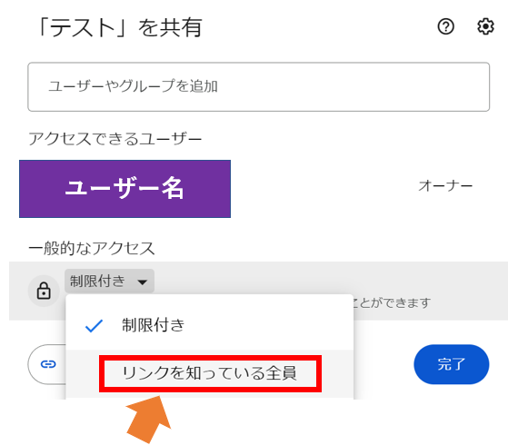This screenshot has height=445, width=508.
Task: Click the blue 完了 button
Action: point(452,364)
